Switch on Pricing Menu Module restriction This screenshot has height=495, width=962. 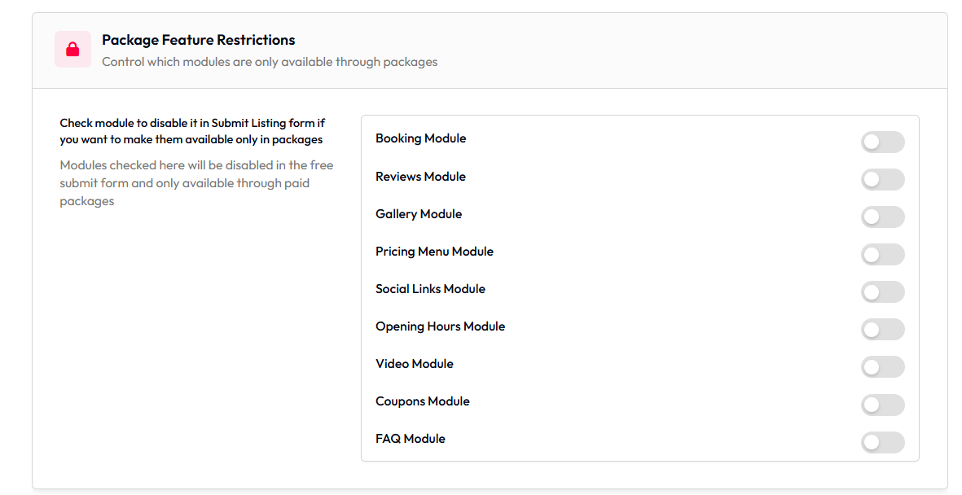pos(882,255)
